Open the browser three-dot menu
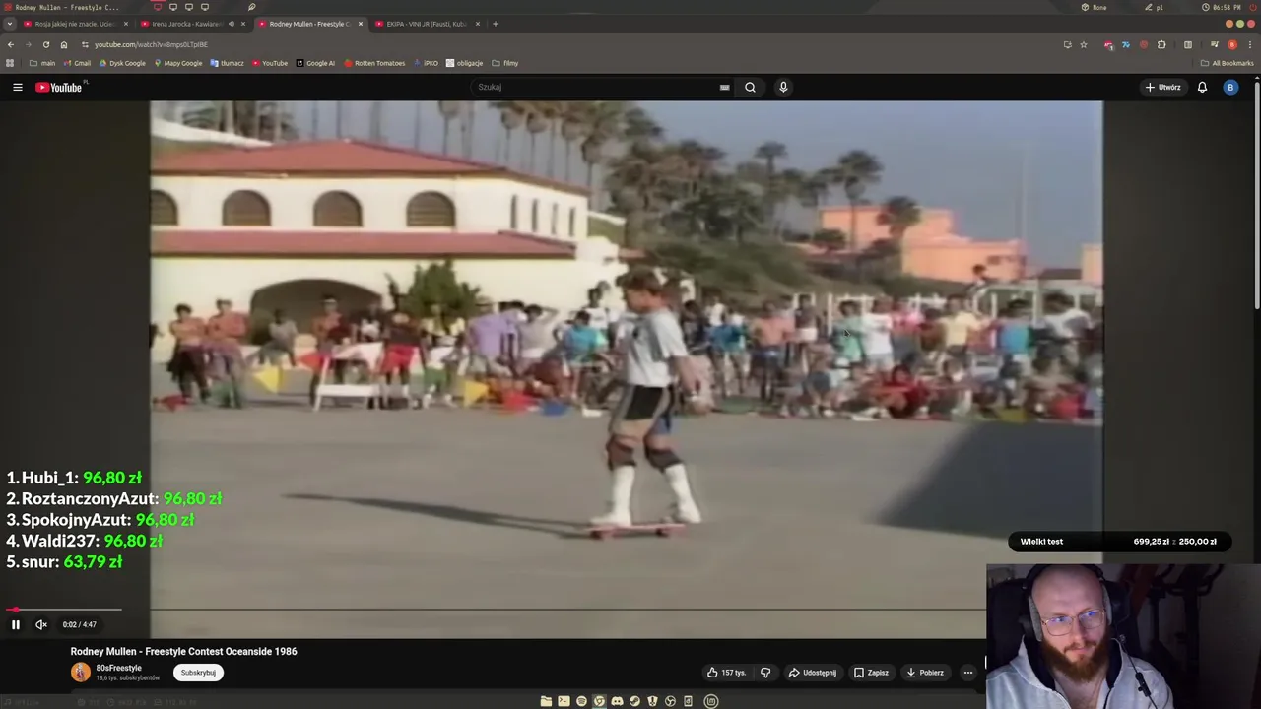The width and height of the screenshot is (1261, 709). point(1250,44)
